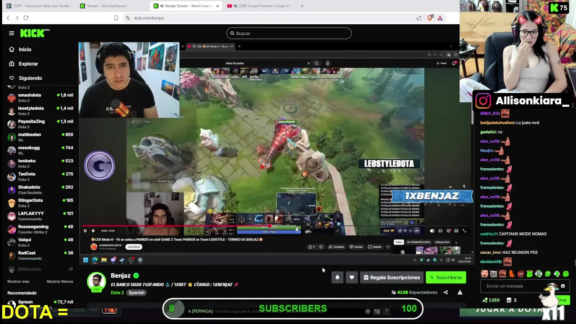
Task: Open Siguiendo in sidebar
Action: (x=30, y=78)
